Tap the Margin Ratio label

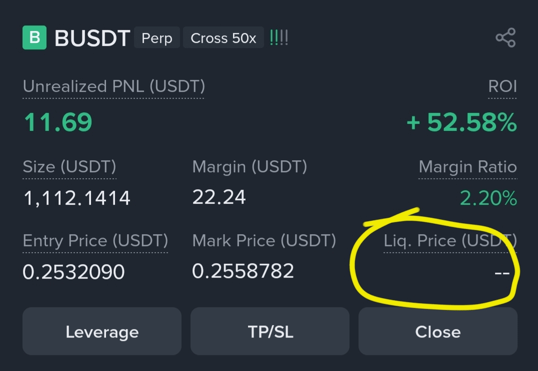pyautogui.click(x=467, y=167)
